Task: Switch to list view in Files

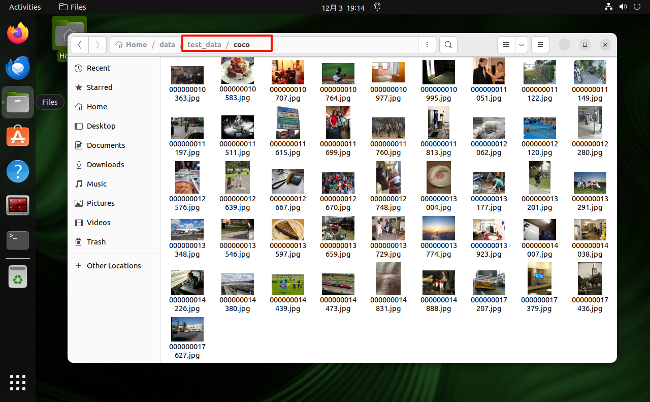Action: (x=506, y=45)
